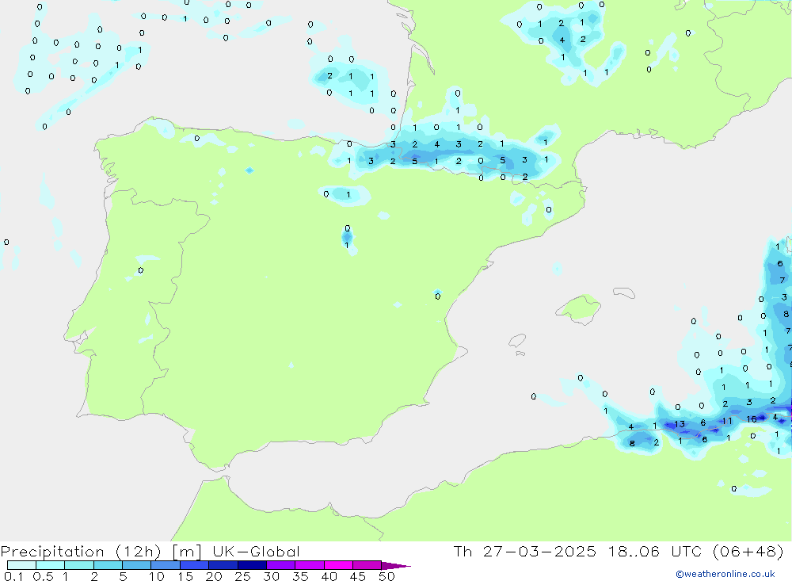Select the 15–20 royal blue legend swatch
This screenshot has width=792, height=581.
click(x=195, y=565)
